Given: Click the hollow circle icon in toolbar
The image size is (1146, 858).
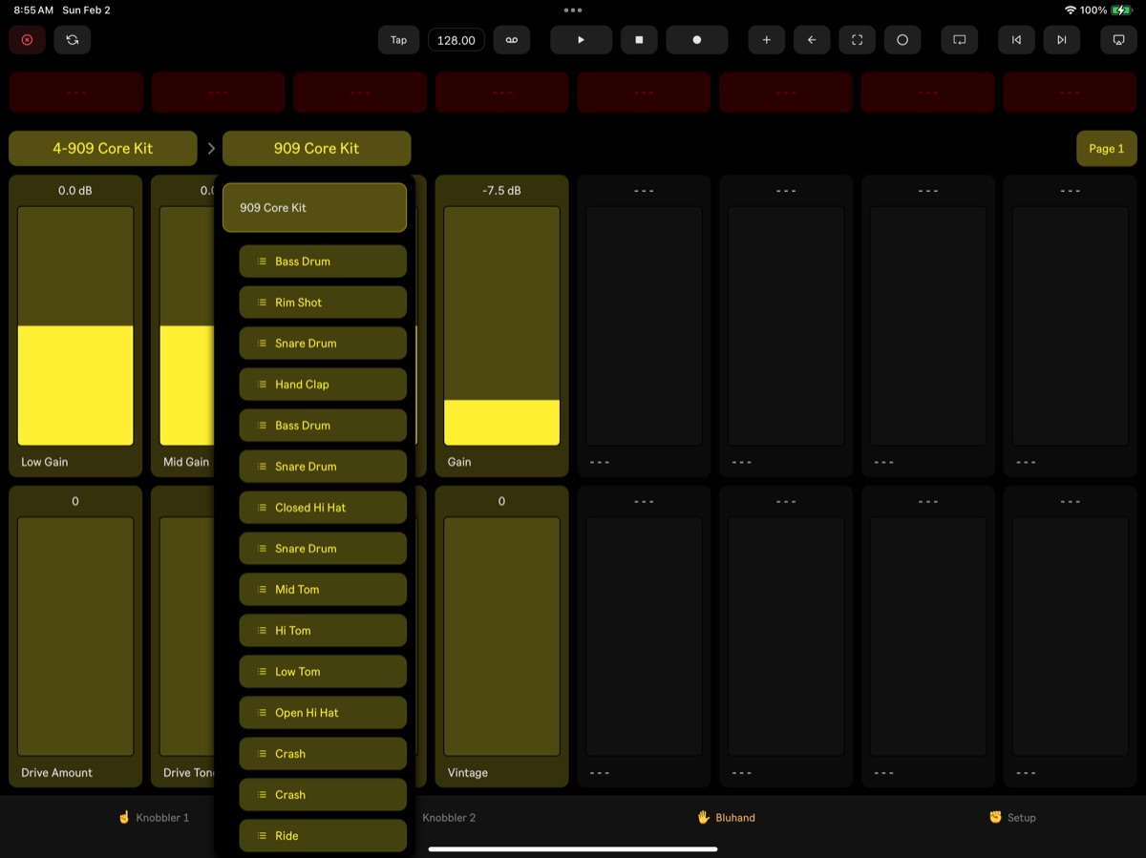Looking at the screenshot, I should [902, 40].
